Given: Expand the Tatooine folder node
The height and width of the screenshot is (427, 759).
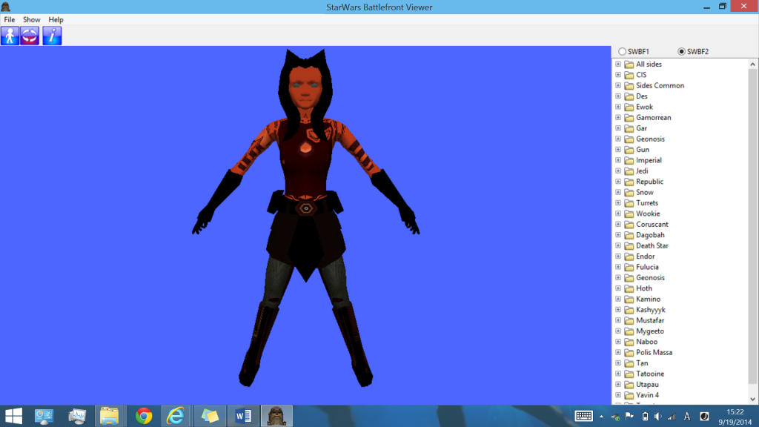Looking at the screenshot, I should coord(618,374).
